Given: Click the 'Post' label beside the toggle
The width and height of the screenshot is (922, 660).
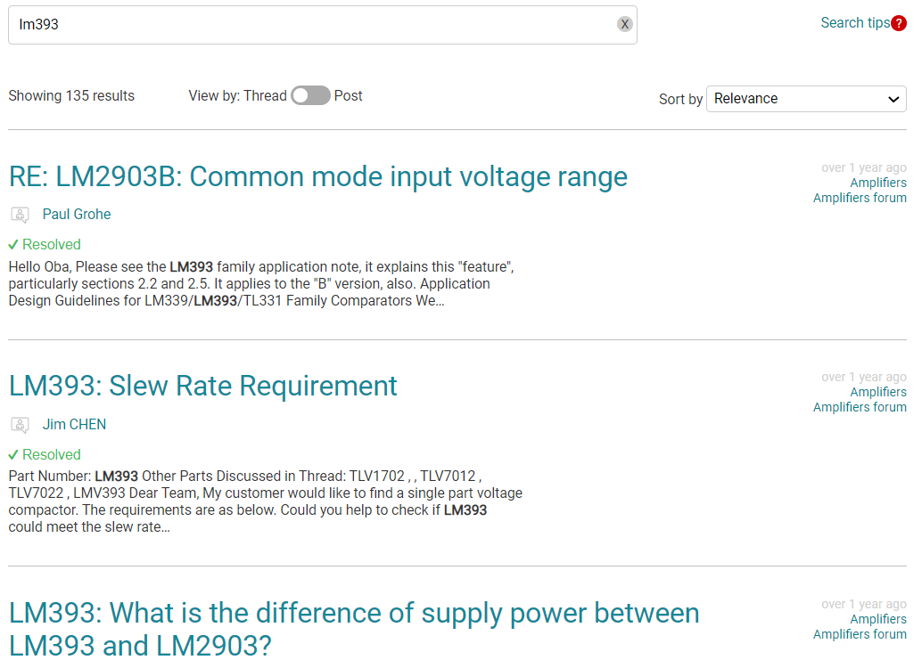Looking at the screenshot, I should click(348, 95).
